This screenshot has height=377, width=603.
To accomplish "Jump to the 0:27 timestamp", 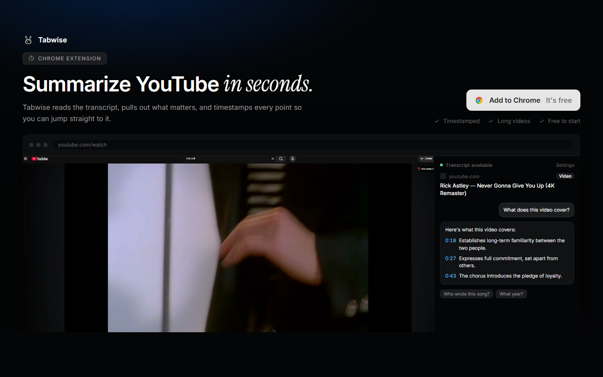I will tap(450, 258).
